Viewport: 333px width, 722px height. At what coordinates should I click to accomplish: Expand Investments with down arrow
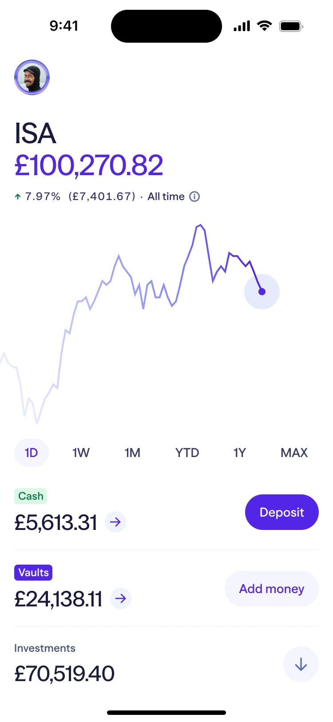tap(301, 664)
